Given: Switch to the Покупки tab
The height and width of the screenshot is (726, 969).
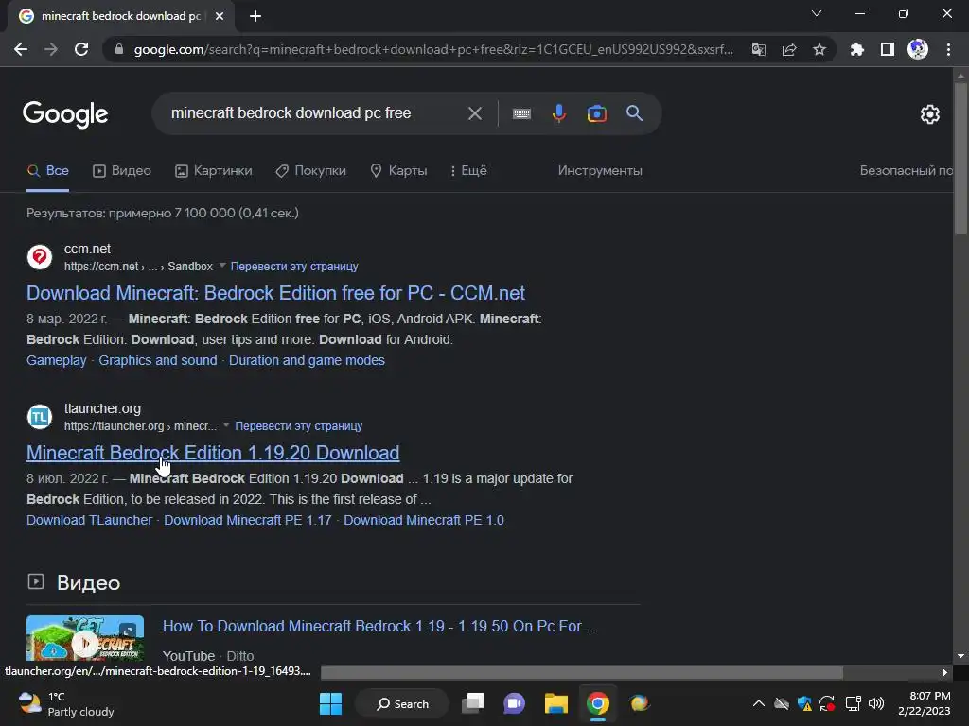Looking at the screenshot, I should [x=310, y=171].
